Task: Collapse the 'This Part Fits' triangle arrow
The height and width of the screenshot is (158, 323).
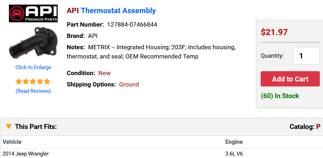Action: click(9, 126)
